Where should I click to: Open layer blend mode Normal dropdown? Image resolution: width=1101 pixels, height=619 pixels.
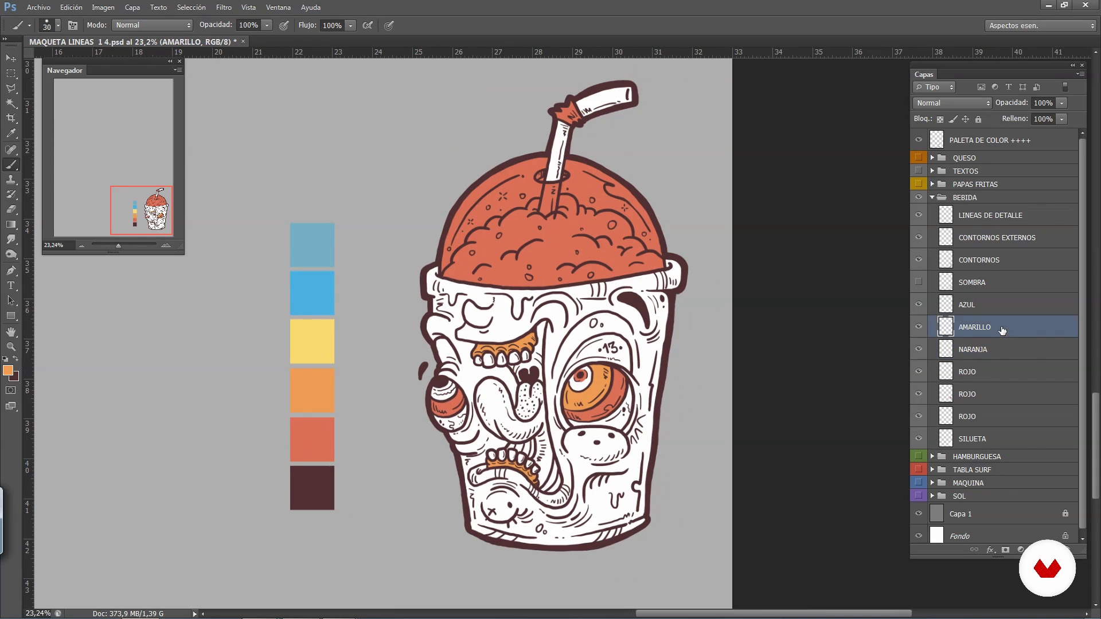[x=952, y=103]
